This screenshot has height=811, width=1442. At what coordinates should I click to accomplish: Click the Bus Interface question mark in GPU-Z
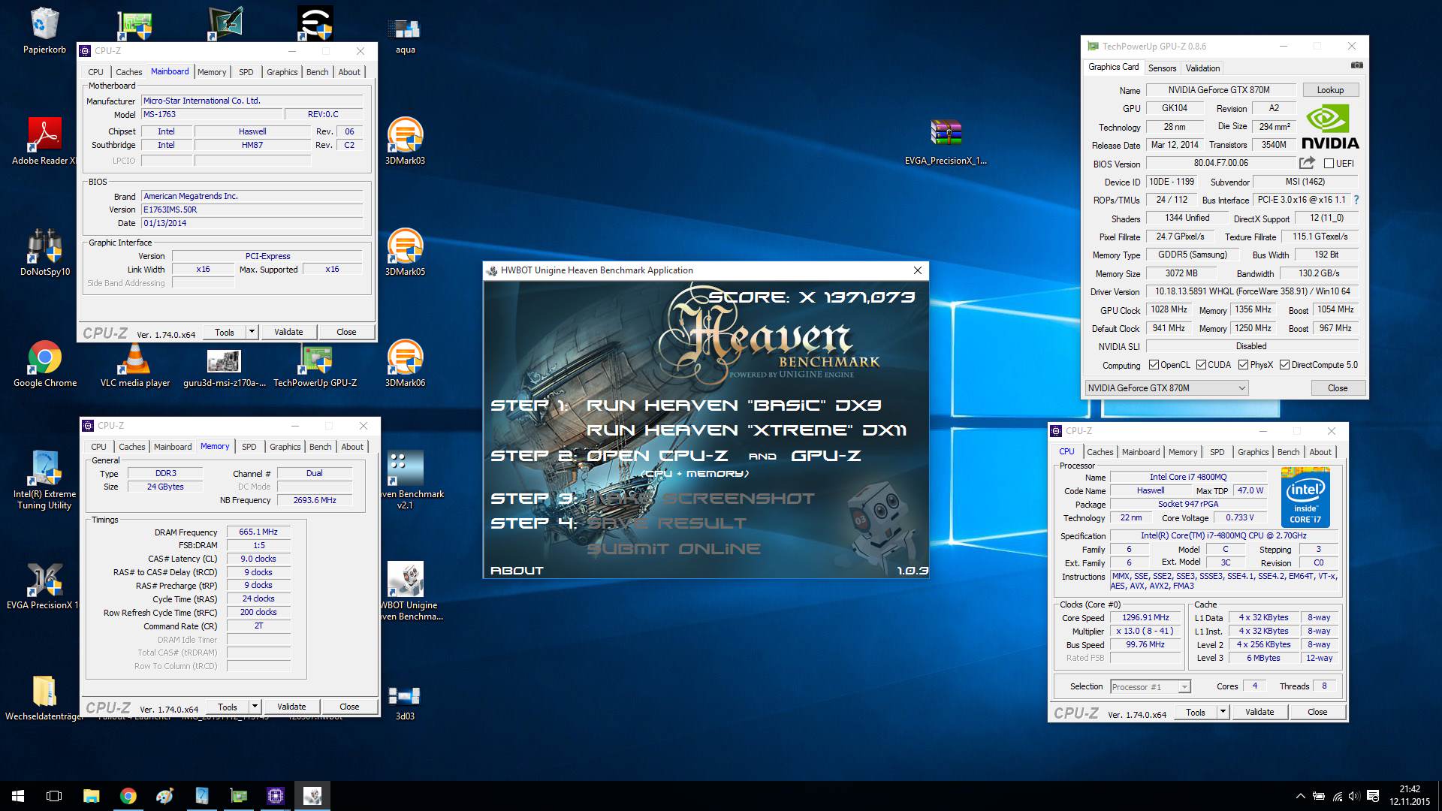point(1356,200)
